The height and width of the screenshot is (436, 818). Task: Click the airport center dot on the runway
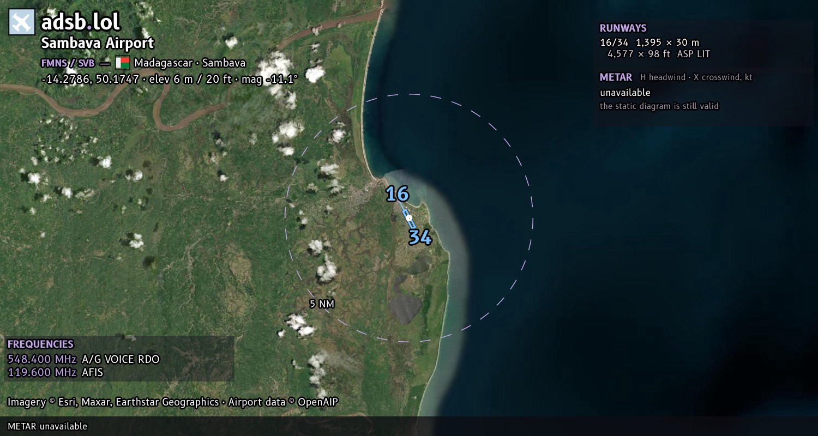pos(409,218)
